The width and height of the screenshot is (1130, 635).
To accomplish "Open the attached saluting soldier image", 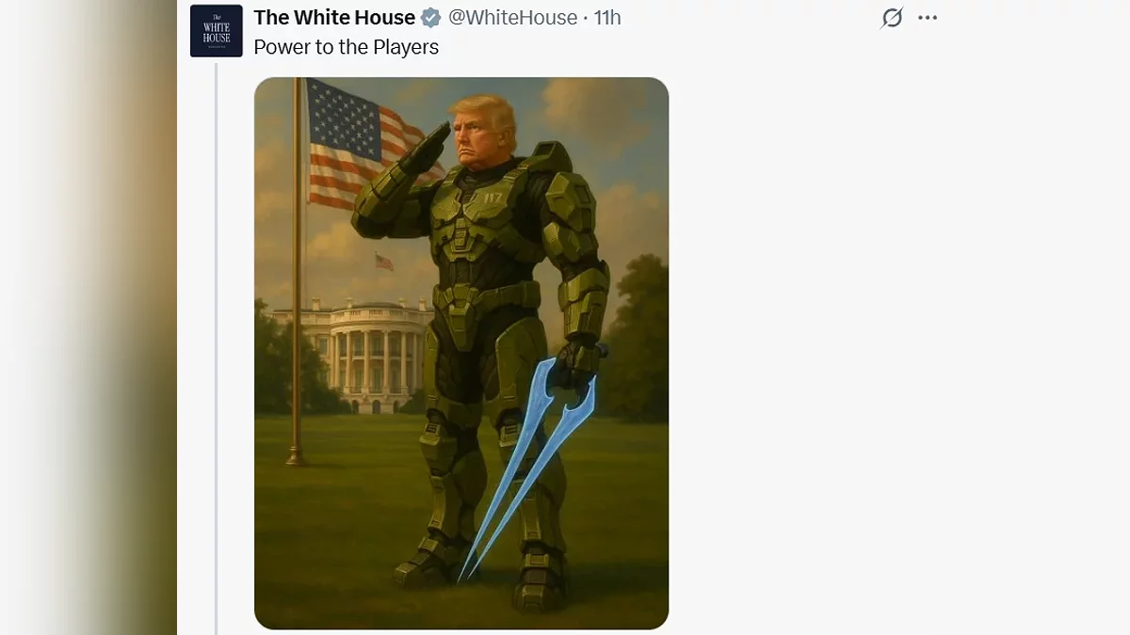I will click(461, 353).
